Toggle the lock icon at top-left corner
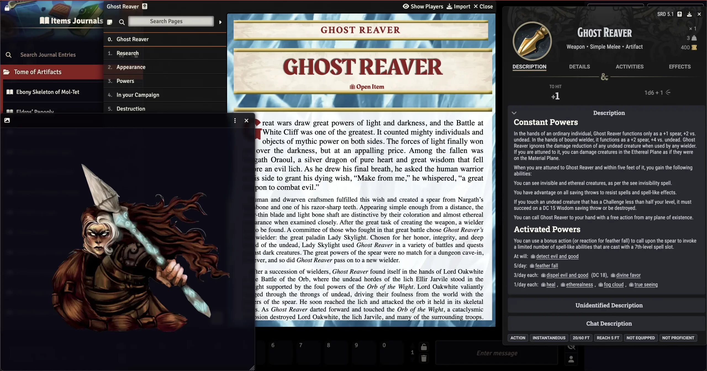Viewport: 707px width, 371px height. tap(7, 8)
